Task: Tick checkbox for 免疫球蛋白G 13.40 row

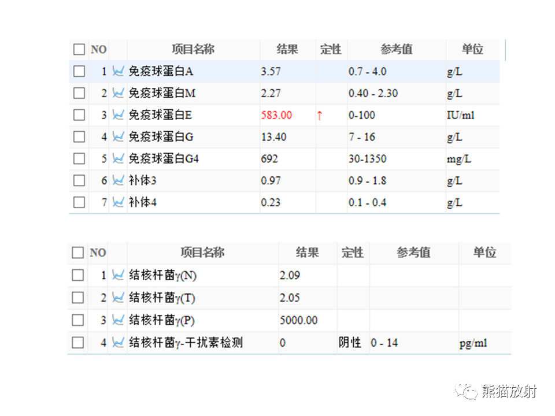Action: tap(79, 137)
